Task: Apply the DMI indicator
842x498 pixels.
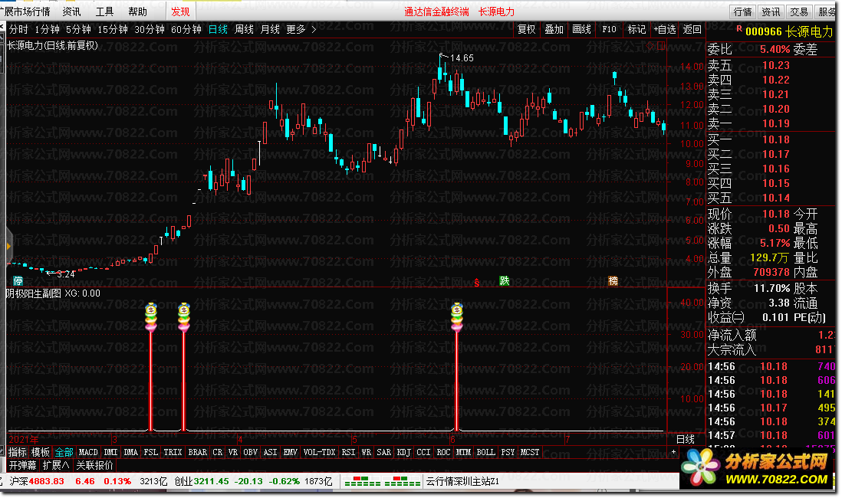Action: tap(110, 452)
